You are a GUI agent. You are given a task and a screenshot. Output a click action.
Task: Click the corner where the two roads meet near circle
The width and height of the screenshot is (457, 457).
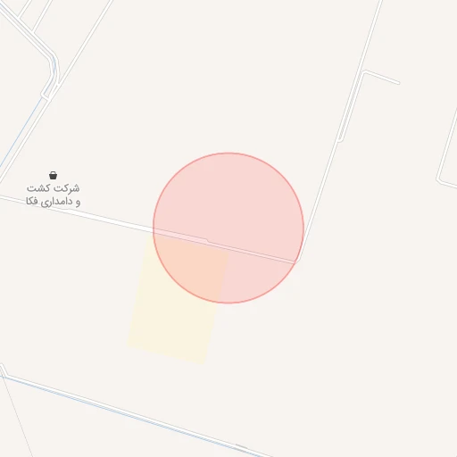click(x=297, y=262)
